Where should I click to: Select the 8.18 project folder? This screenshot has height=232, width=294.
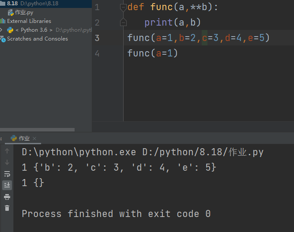tap(11, 4)
